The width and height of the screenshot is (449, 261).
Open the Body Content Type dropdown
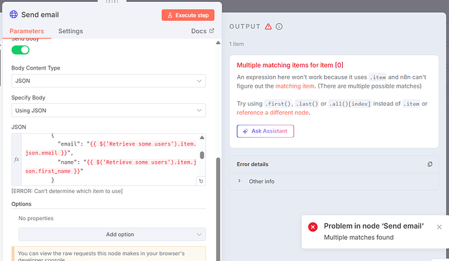click(109, 81)
